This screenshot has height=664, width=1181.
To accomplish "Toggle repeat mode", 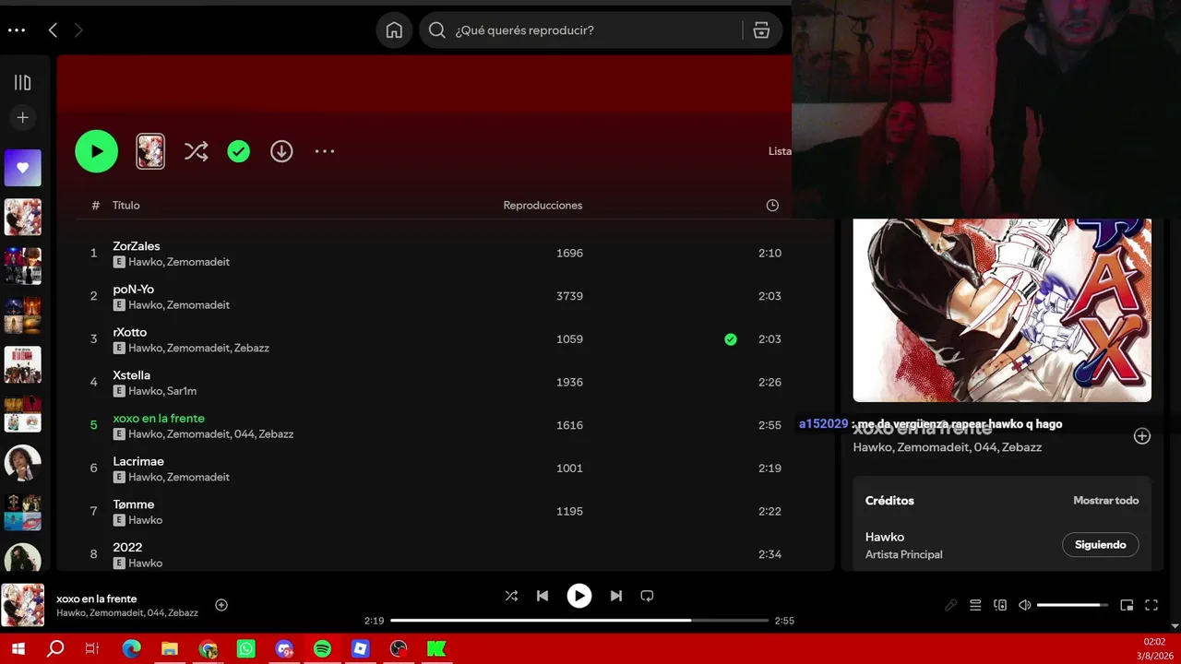I will pos(647,596).
